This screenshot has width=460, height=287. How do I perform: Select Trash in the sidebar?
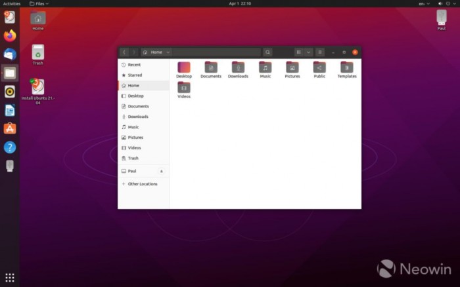pyautogui.click(x=143, y=159)
